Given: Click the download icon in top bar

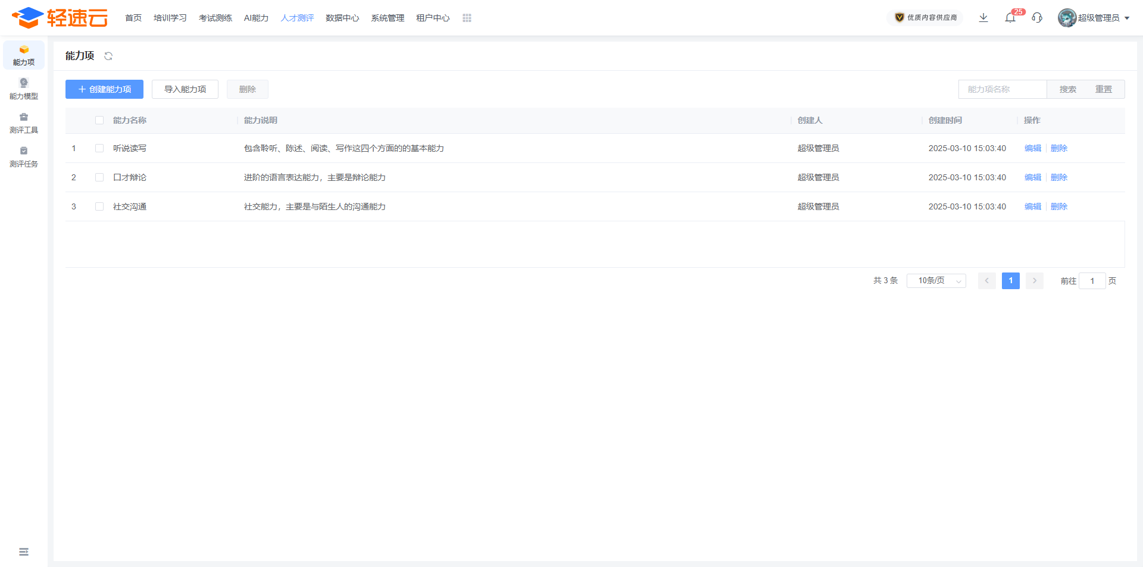Looking at the screenshot, I should pyautogui.click(x=983, y=18).
